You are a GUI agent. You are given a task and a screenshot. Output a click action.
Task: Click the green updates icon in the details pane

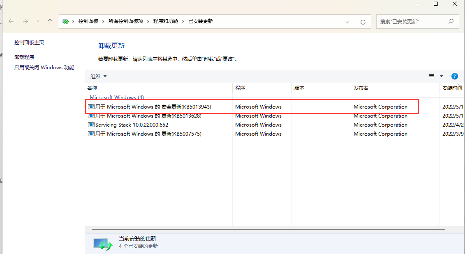pos(102,243)
